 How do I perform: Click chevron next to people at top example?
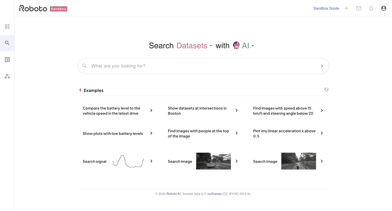(237, 133)
